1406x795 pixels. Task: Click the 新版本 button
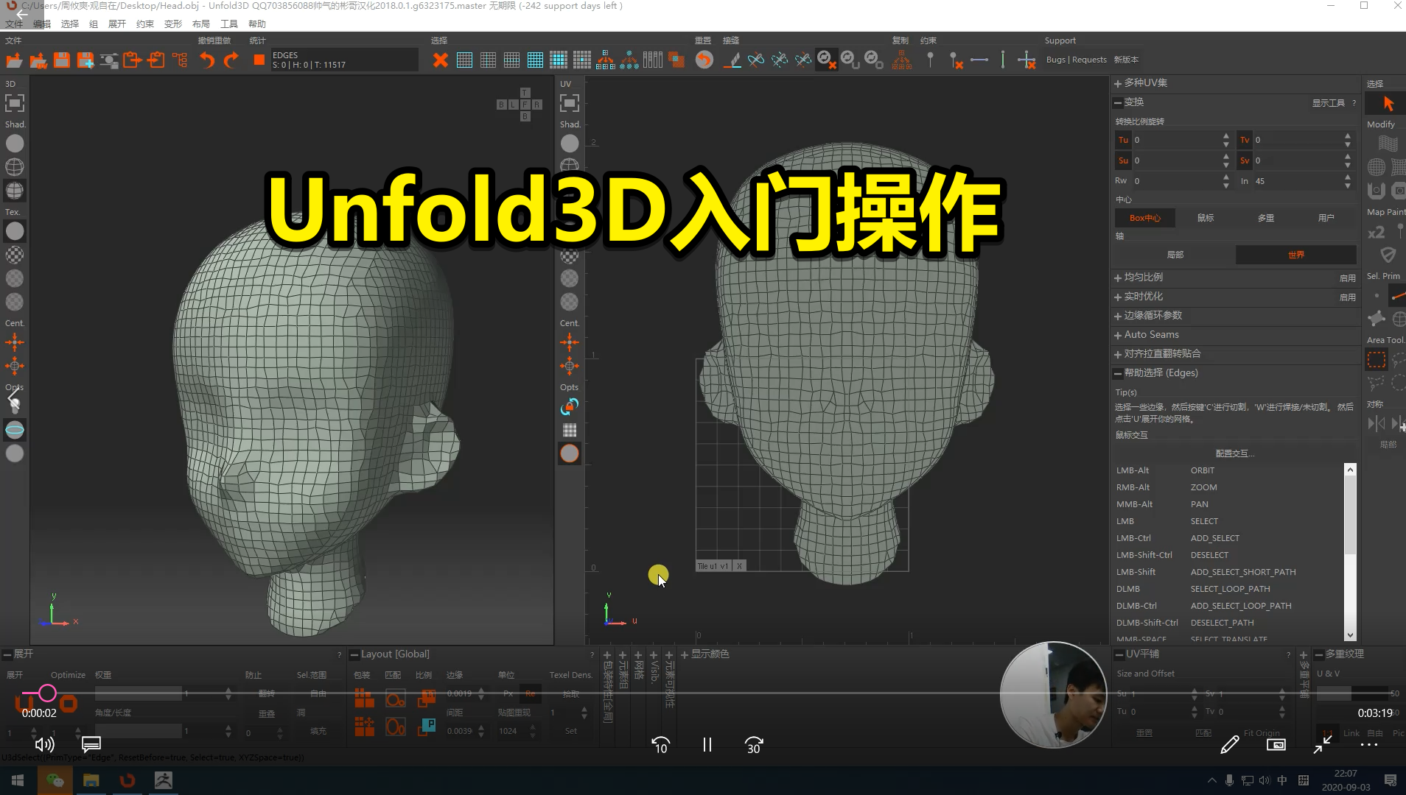tap(1126, 60)
